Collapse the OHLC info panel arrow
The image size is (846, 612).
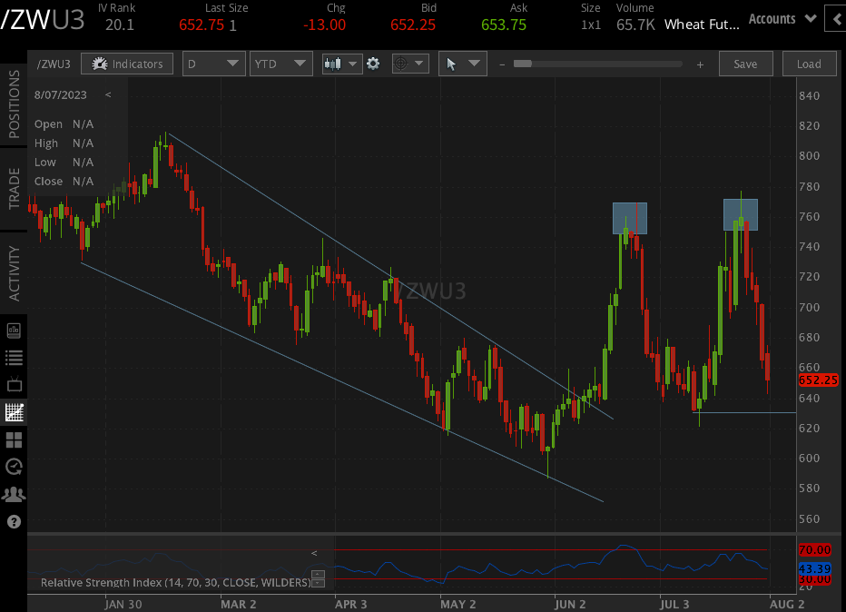108,94
